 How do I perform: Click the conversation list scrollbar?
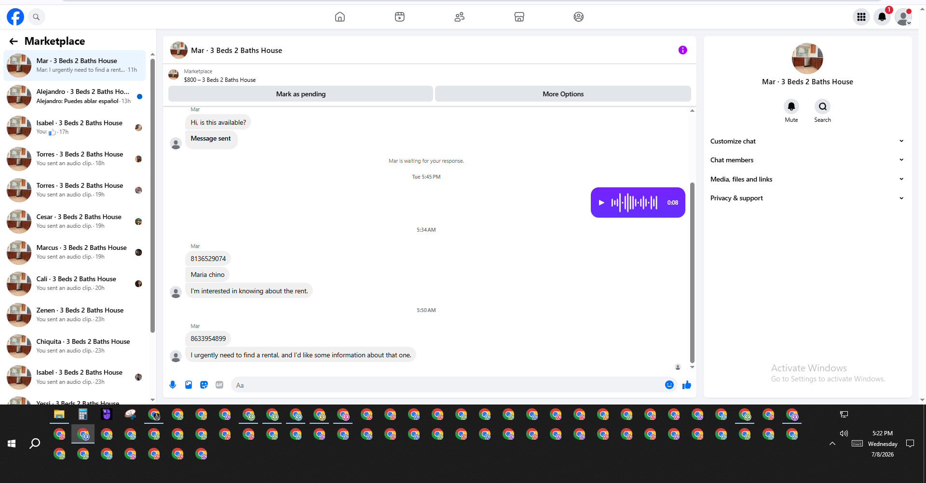click(152, 195)
